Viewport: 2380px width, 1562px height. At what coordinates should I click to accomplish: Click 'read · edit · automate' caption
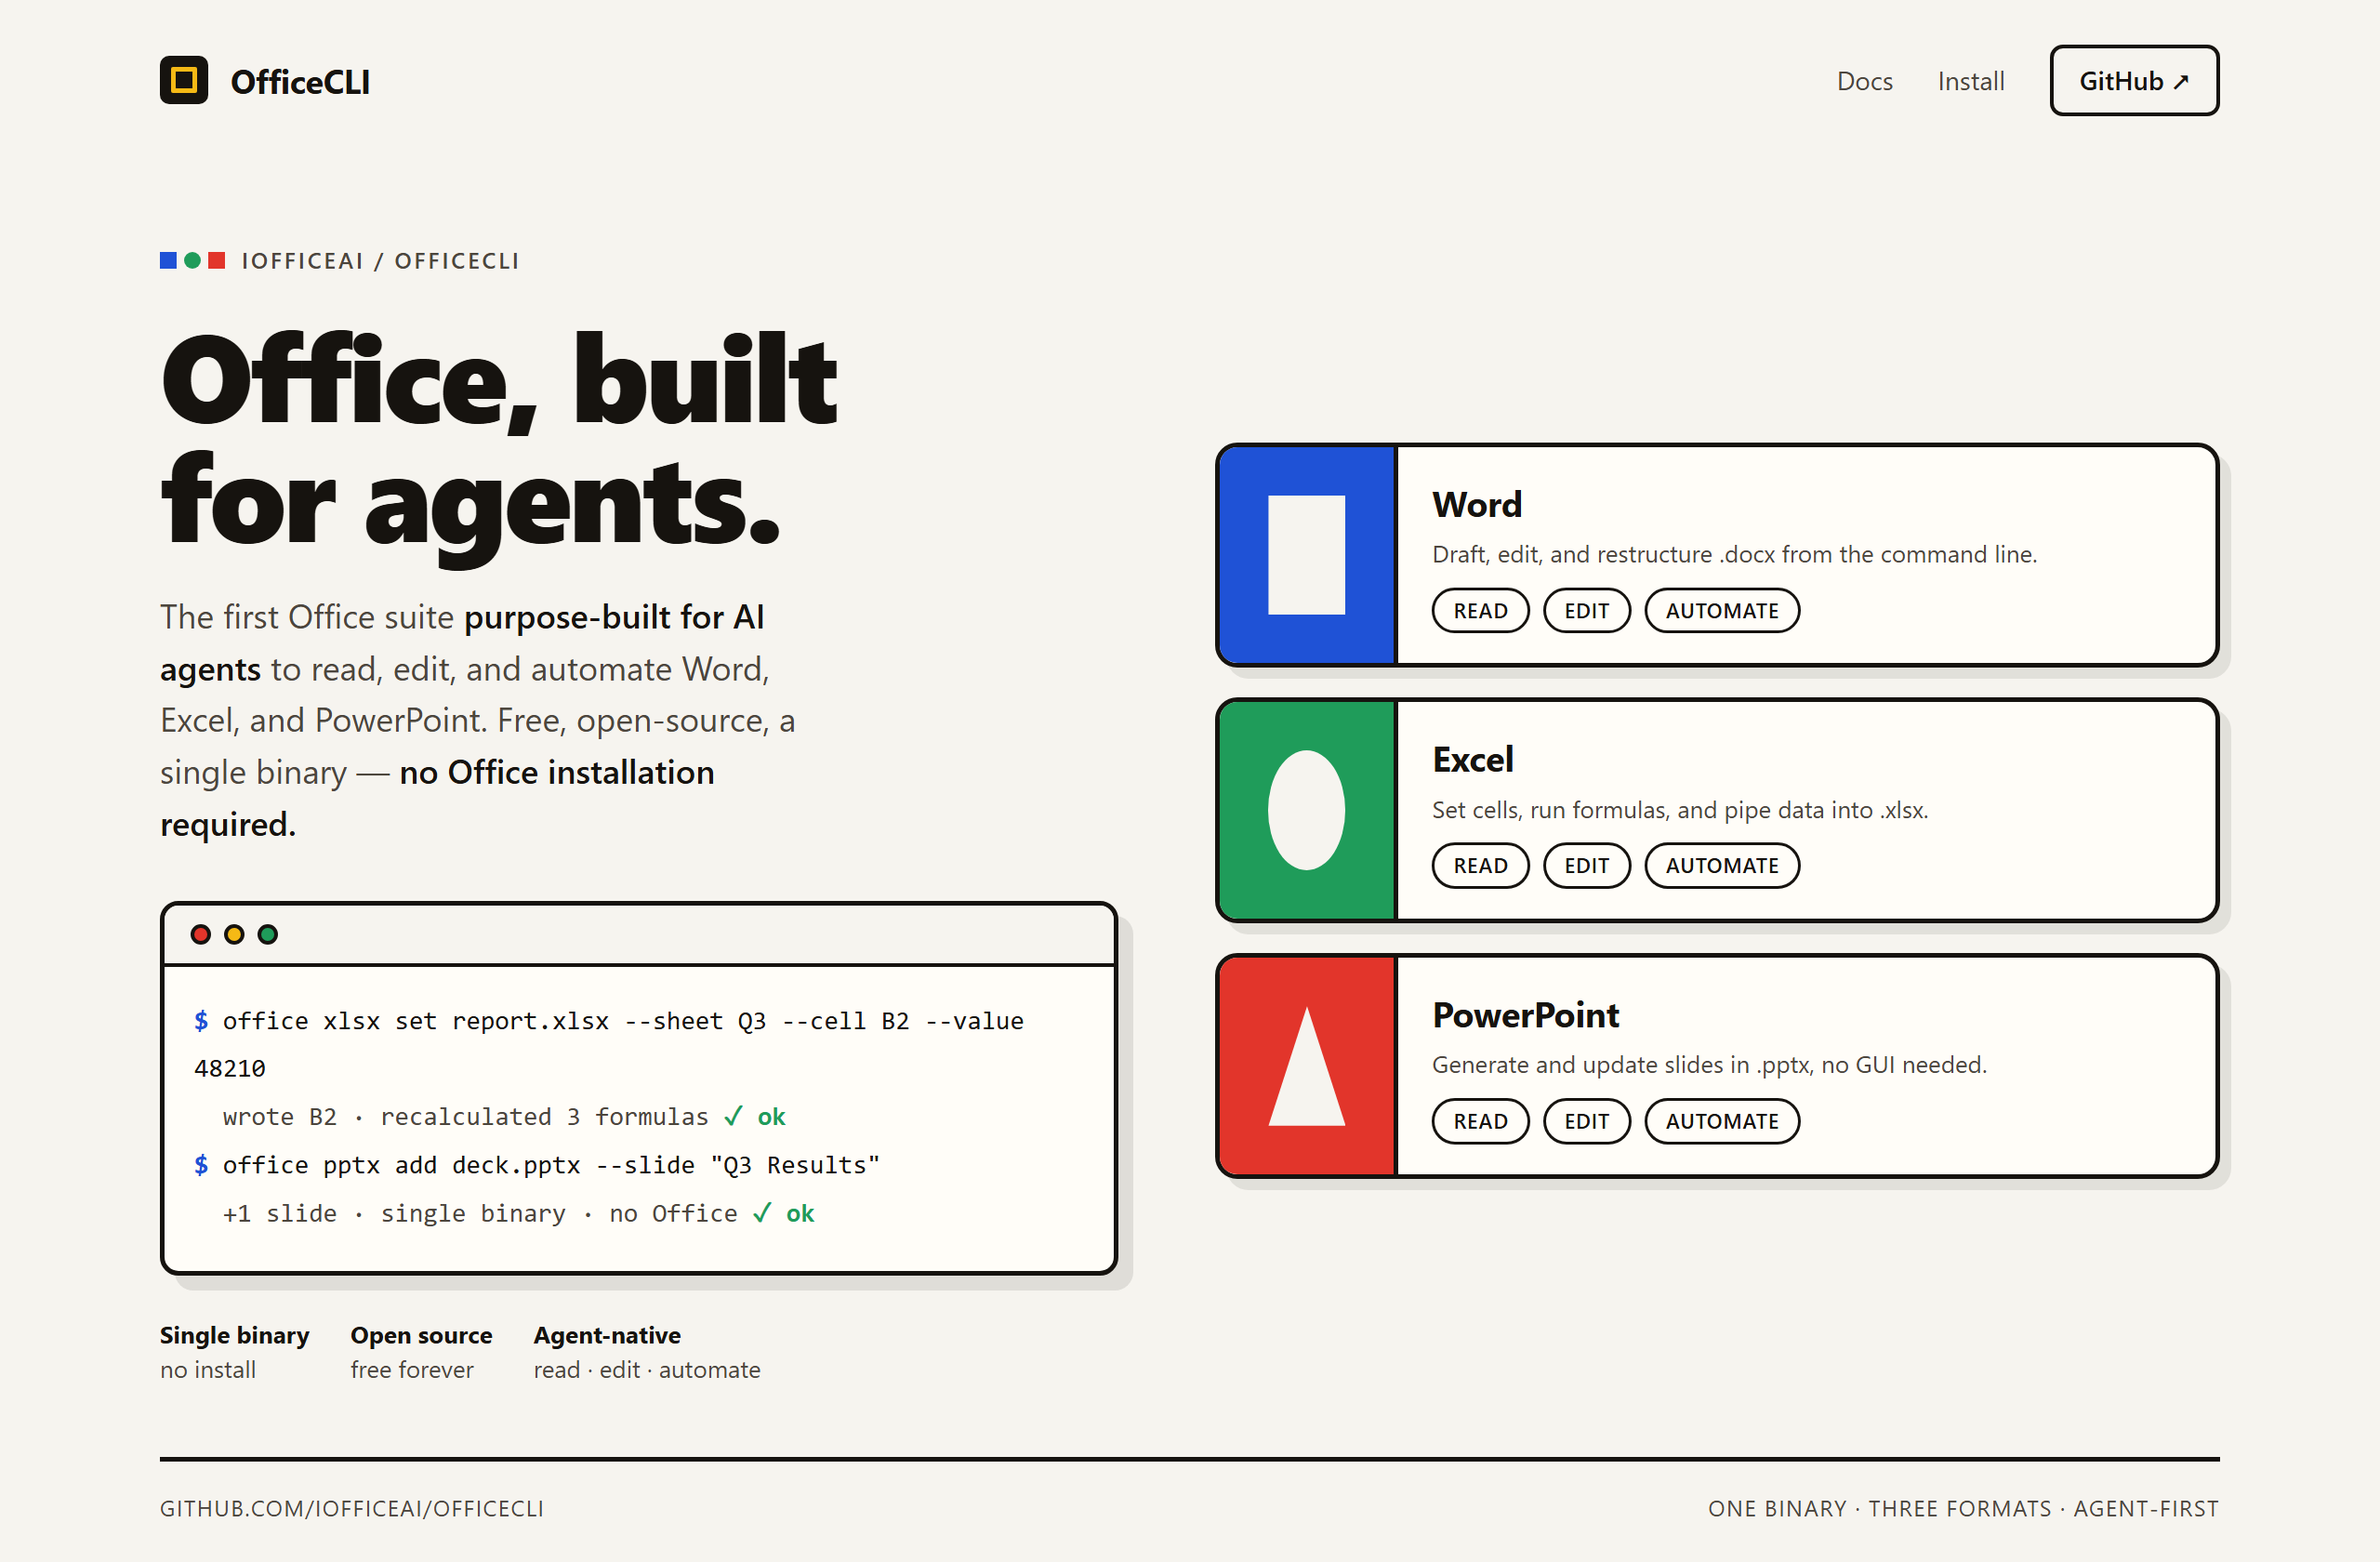(x=647, y=1370)
